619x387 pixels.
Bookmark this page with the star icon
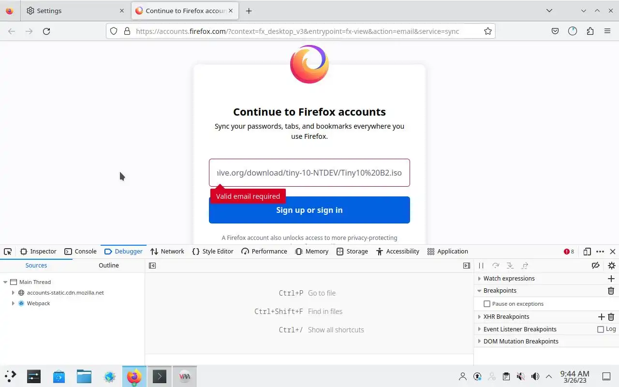pyautogui.click(x=487, y=31)
